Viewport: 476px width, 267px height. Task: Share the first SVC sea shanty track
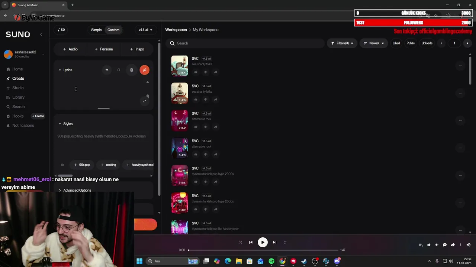(x=215, y=72)
